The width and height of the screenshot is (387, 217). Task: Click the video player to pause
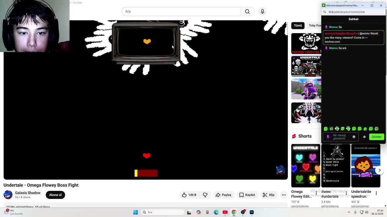click(x=146, y=100)
